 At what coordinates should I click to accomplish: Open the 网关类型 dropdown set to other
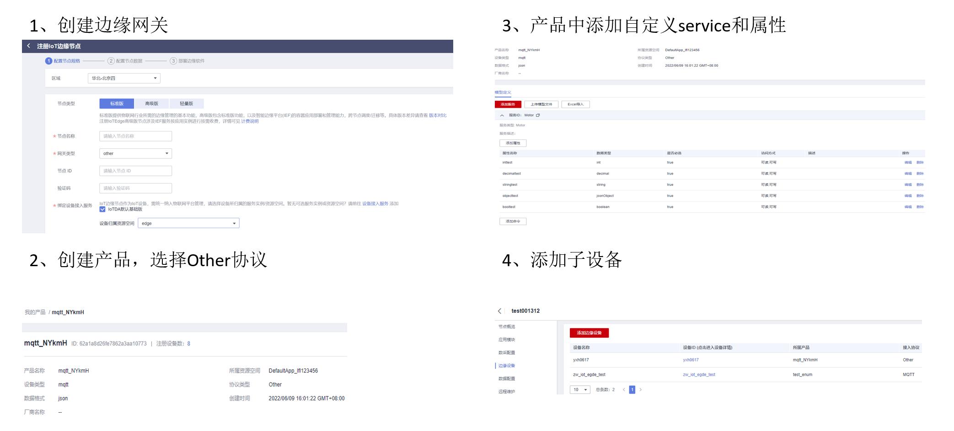[x=135, y=153]
